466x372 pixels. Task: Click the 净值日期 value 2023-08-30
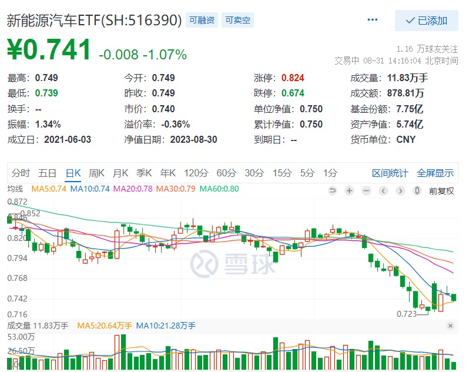(193, 140)
